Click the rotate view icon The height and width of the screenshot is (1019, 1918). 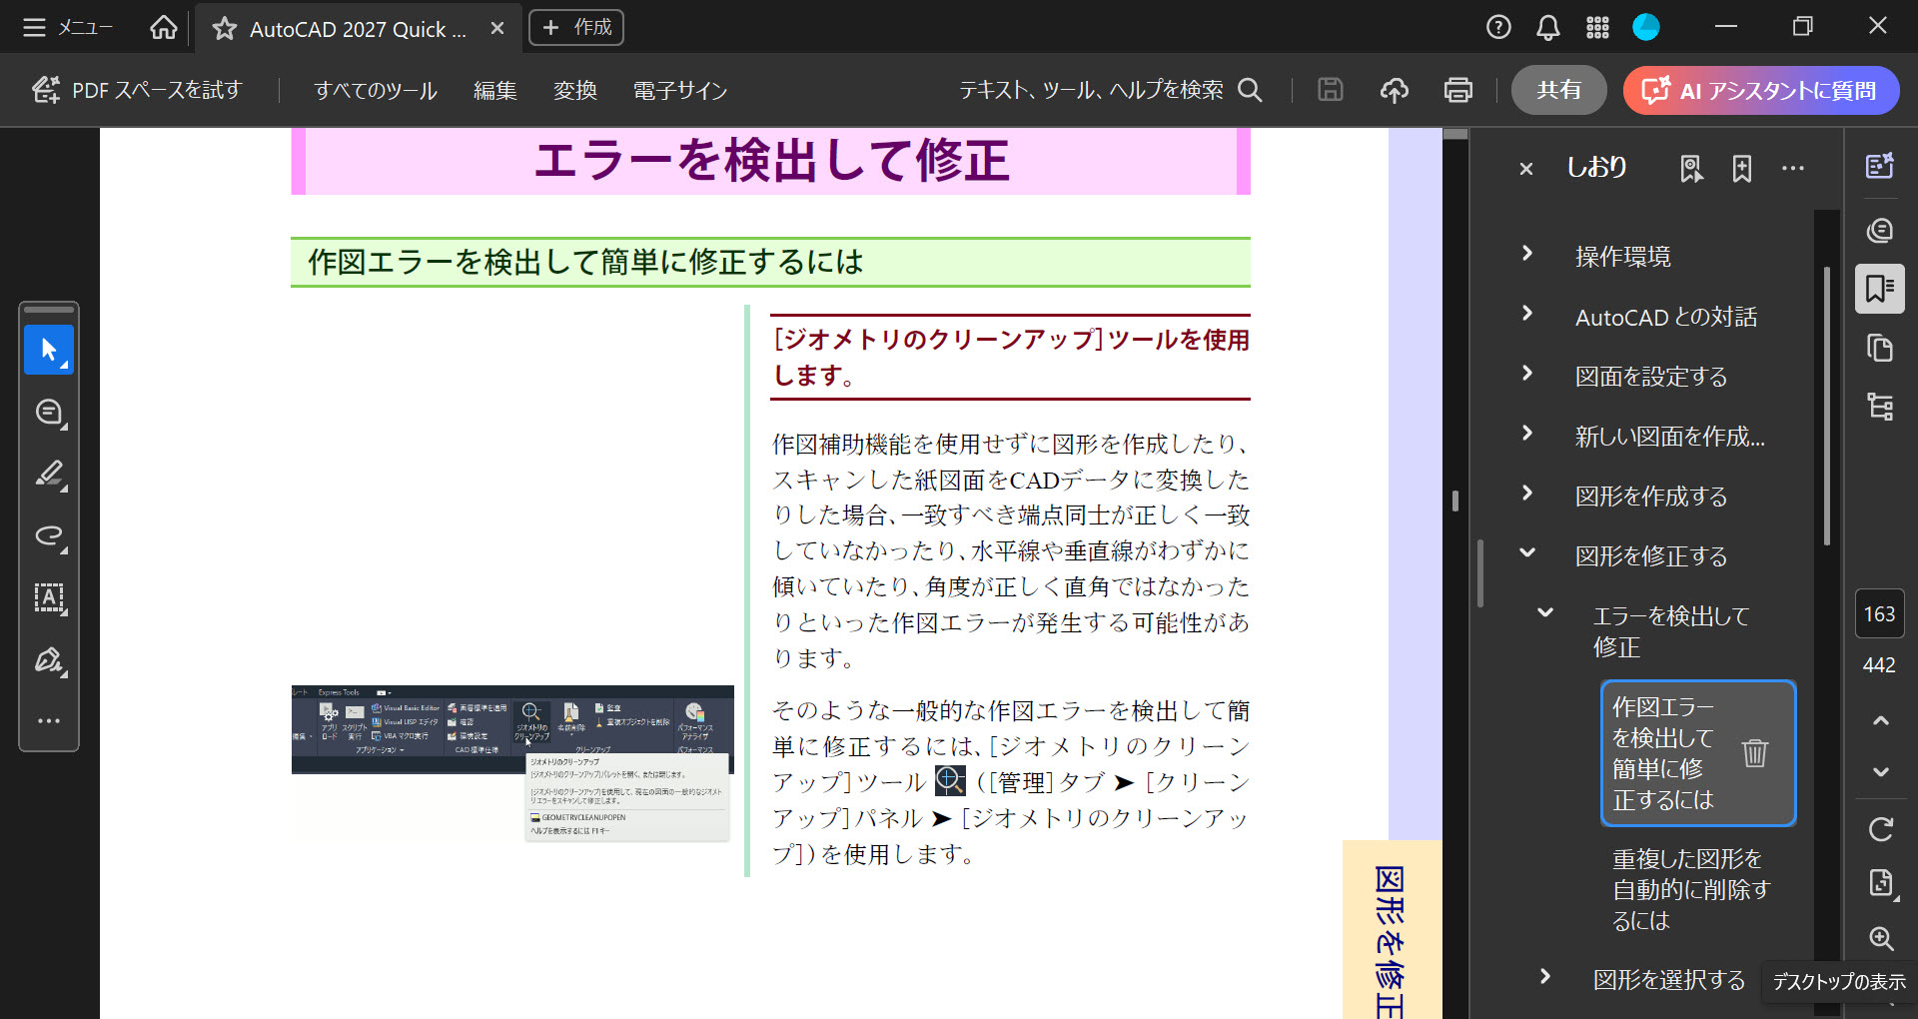point(1880,829)
